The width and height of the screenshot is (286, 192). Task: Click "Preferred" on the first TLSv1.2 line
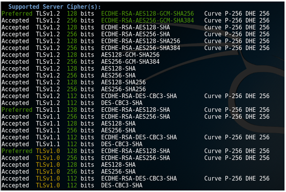[x=17, y=14]
